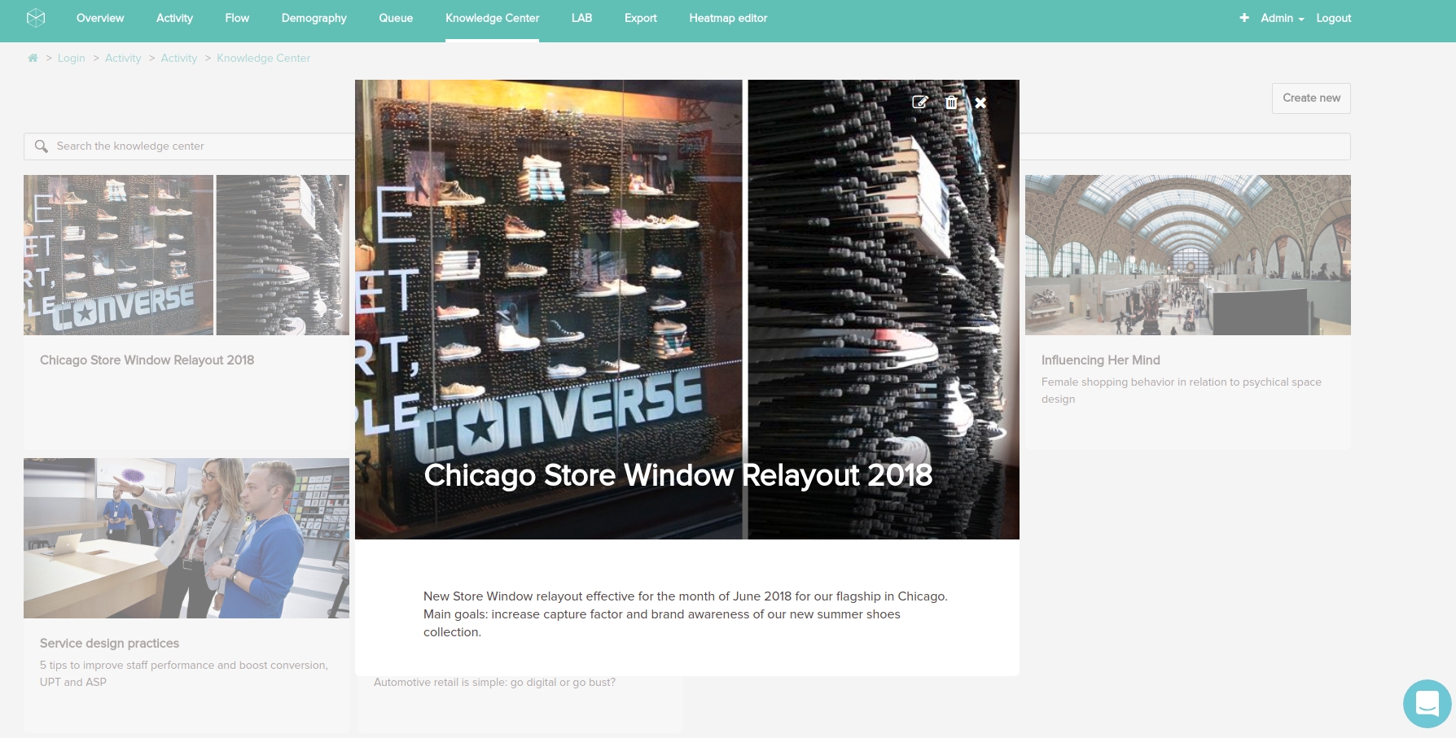Click the app logo in the top bar
This screenshot has width=1456, height=738.
(x=36, y=18)
